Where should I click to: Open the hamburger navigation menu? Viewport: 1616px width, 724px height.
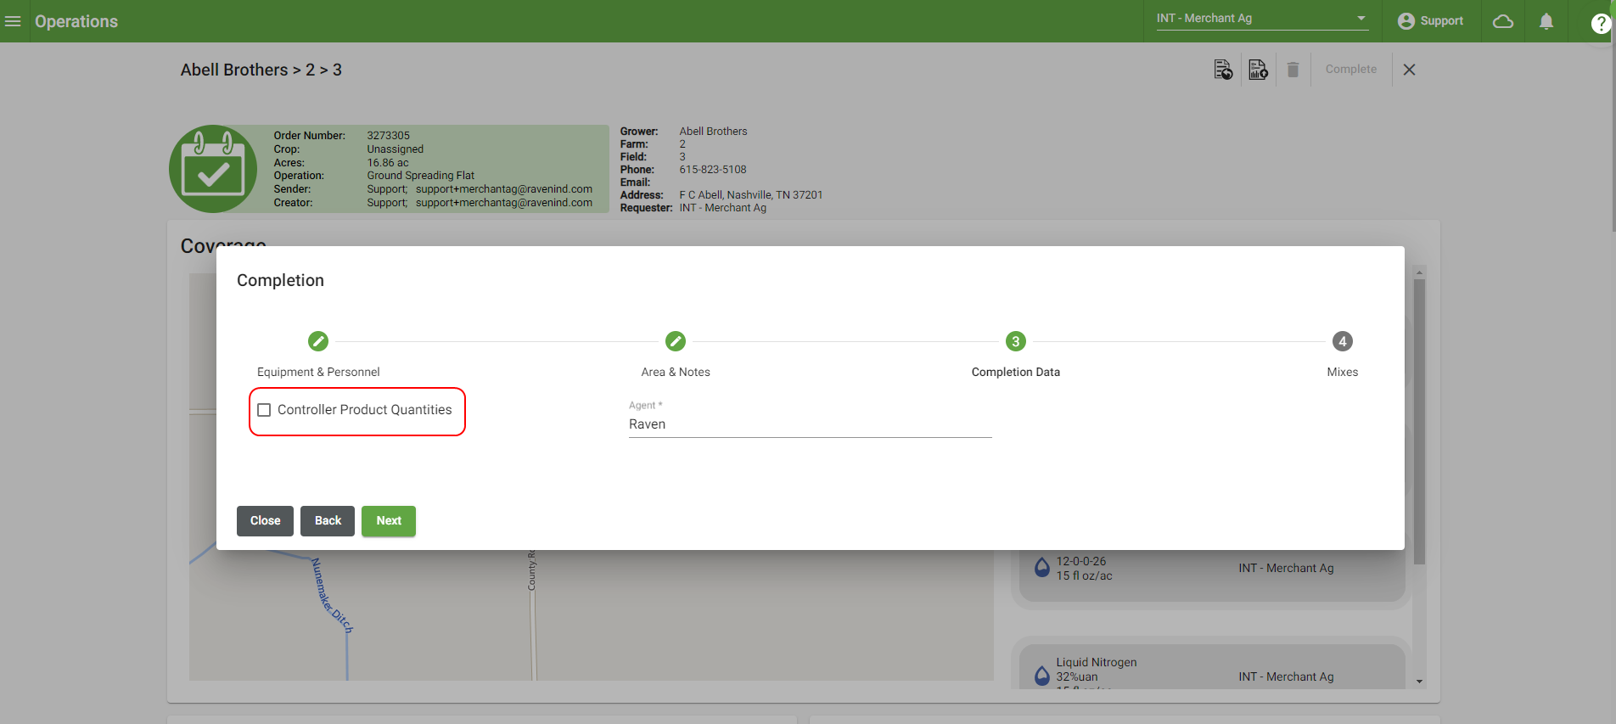point(13,21)
